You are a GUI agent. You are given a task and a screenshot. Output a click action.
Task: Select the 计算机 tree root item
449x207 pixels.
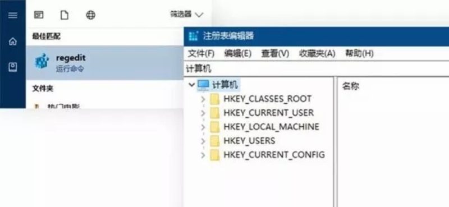(x=225, y=85)
